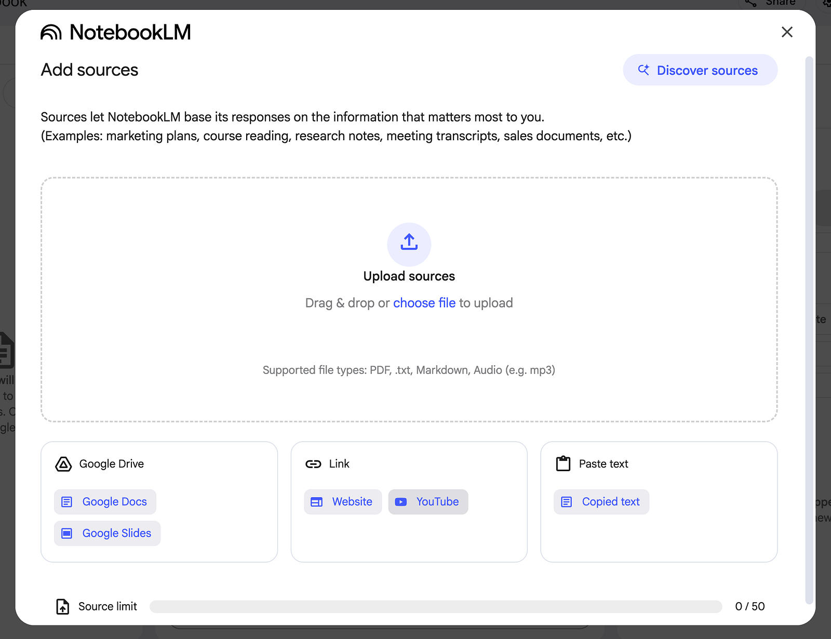831x639 pixels.
Task: Add Copied text as source
Action: [x=601, y=502]
